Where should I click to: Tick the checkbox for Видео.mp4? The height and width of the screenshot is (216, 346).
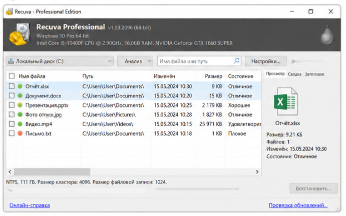point(12,124)
